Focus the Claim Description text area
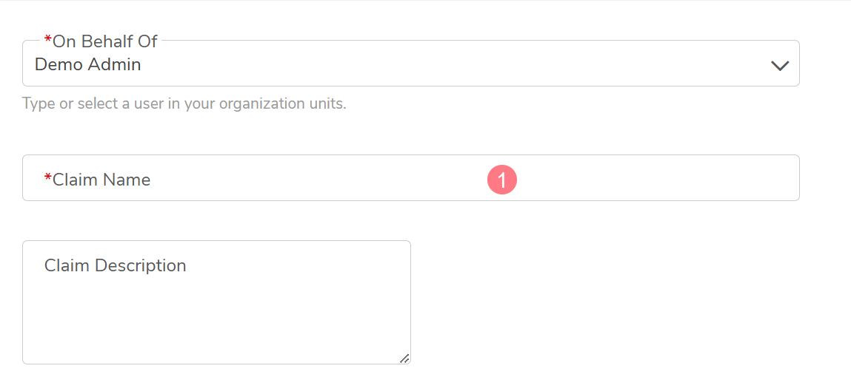851x377 pixels. 216,310
